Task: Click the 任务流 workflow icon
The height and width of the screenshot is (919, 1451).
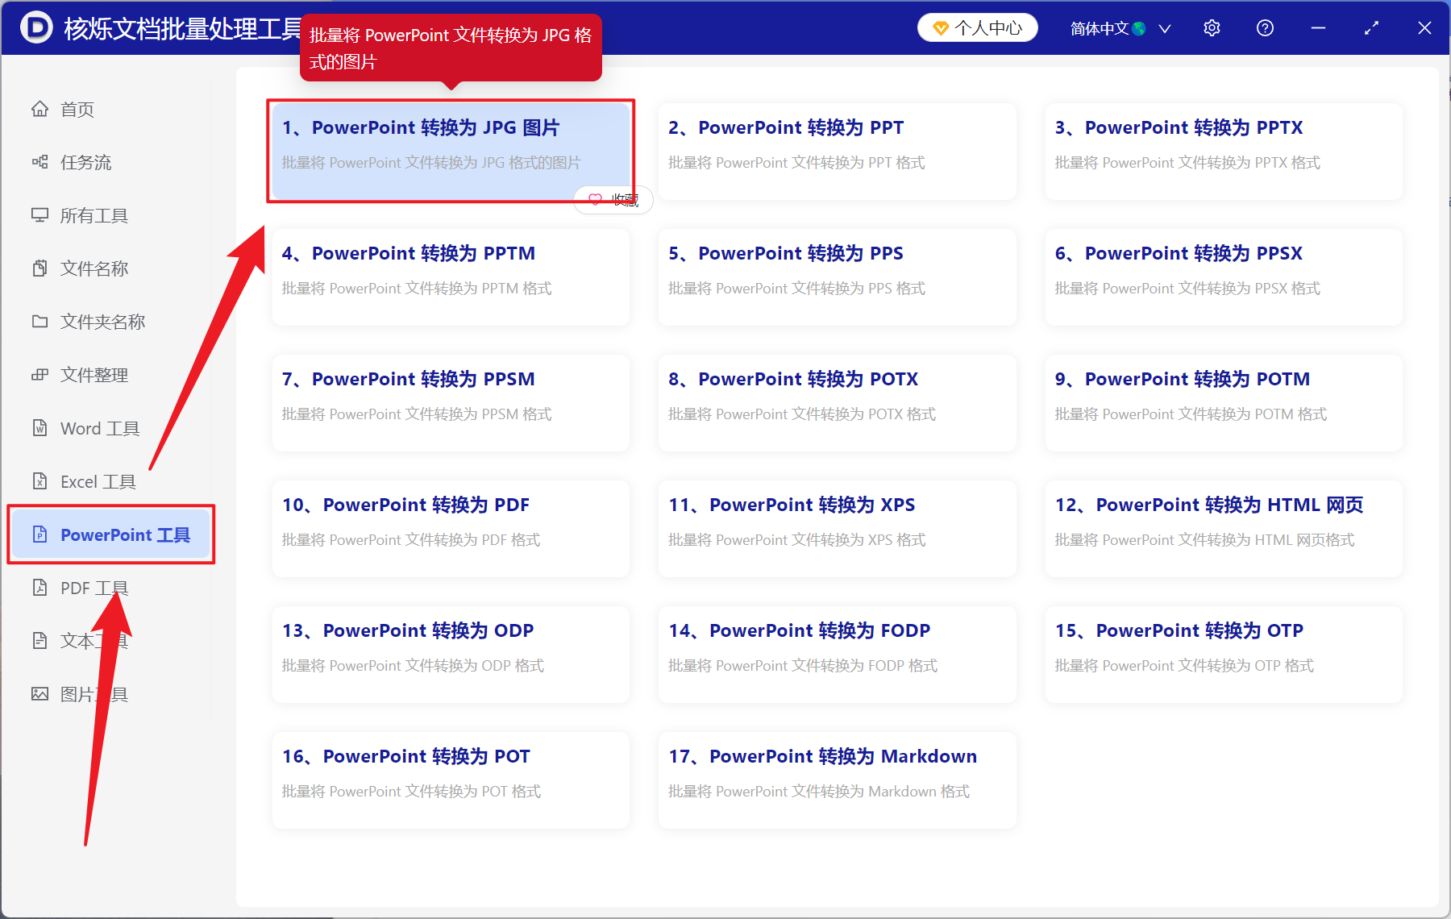Action: [x=39, y=162]
